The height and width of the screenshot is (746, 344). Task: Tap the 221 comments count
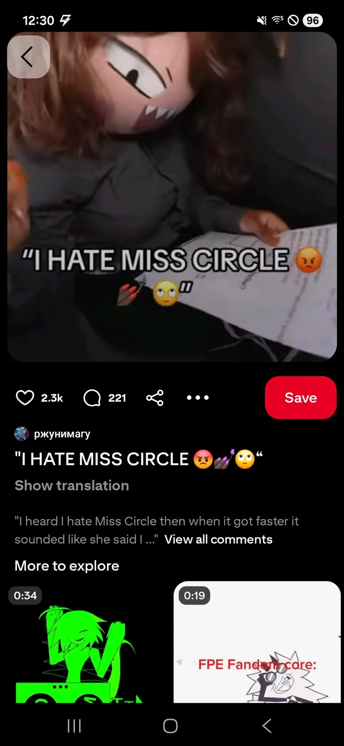pyautogui.click(x=117, y=398)
